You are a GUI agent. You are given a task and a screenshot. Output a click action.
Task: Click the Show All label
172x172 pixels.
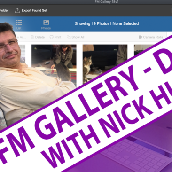pos(78,37)
